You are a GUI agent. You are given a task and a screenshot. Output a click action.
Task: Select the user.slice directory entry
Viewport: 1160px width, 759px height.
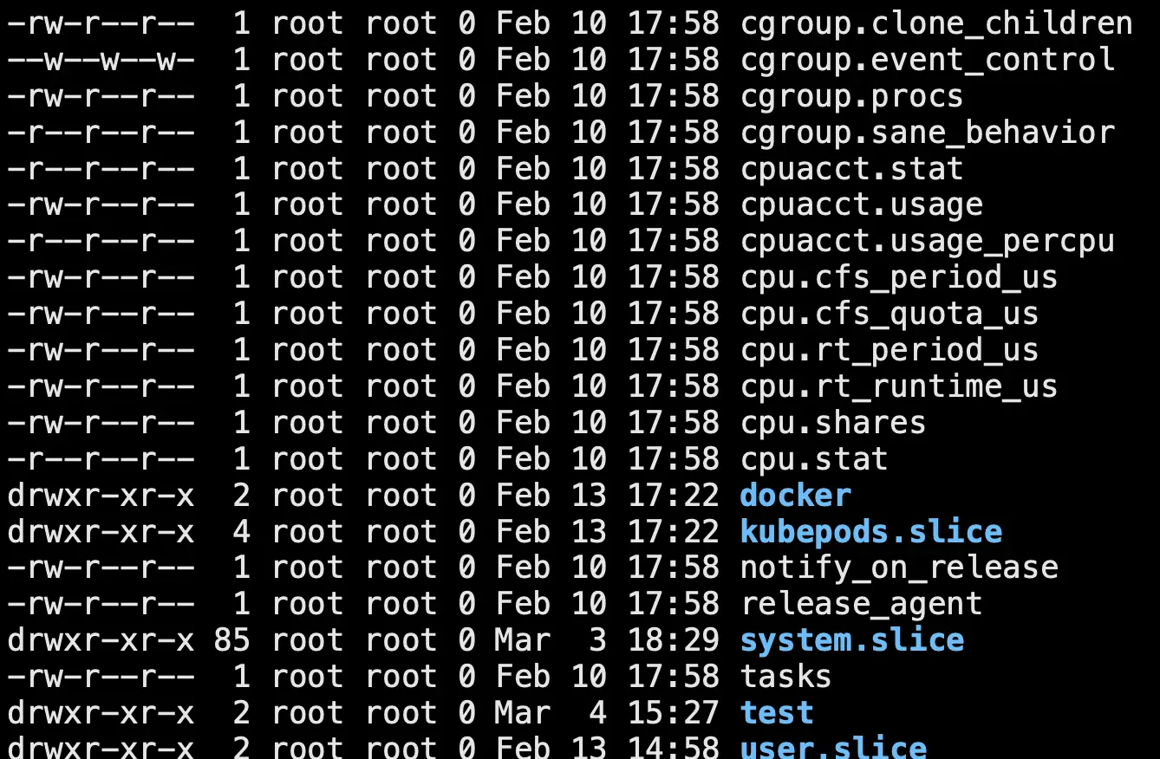click(x=833, y=747)
